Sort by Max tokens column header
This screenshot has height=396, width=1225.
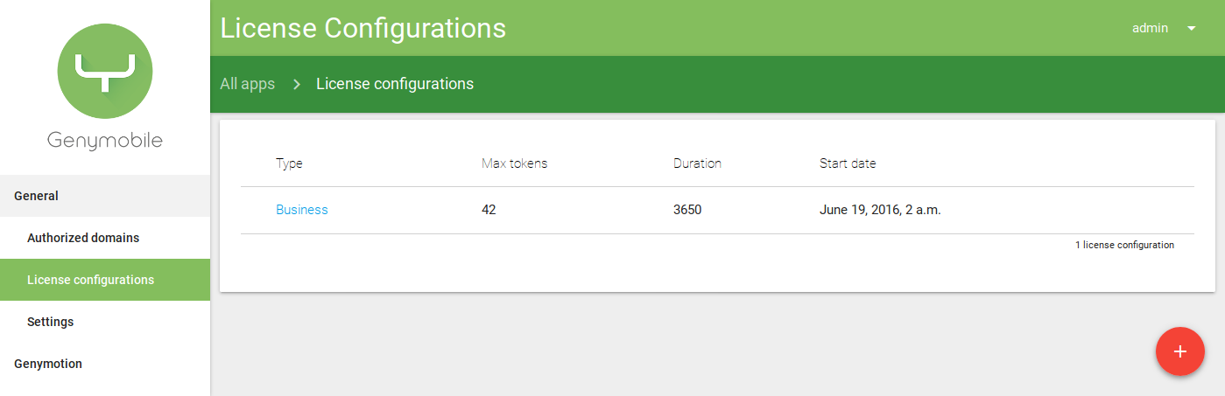pyautogui.click(x=515, y=163)
